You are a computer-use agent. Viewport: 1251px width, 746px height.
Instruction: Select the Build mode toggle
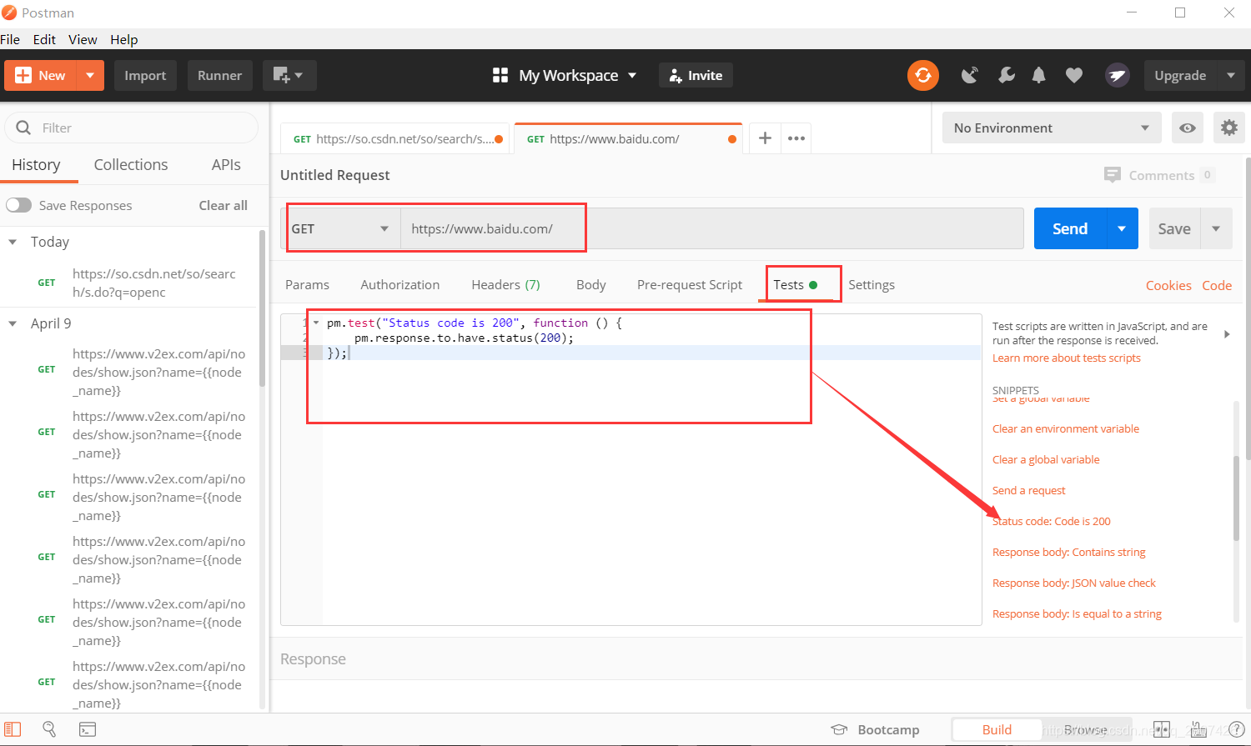pos(997,729)
